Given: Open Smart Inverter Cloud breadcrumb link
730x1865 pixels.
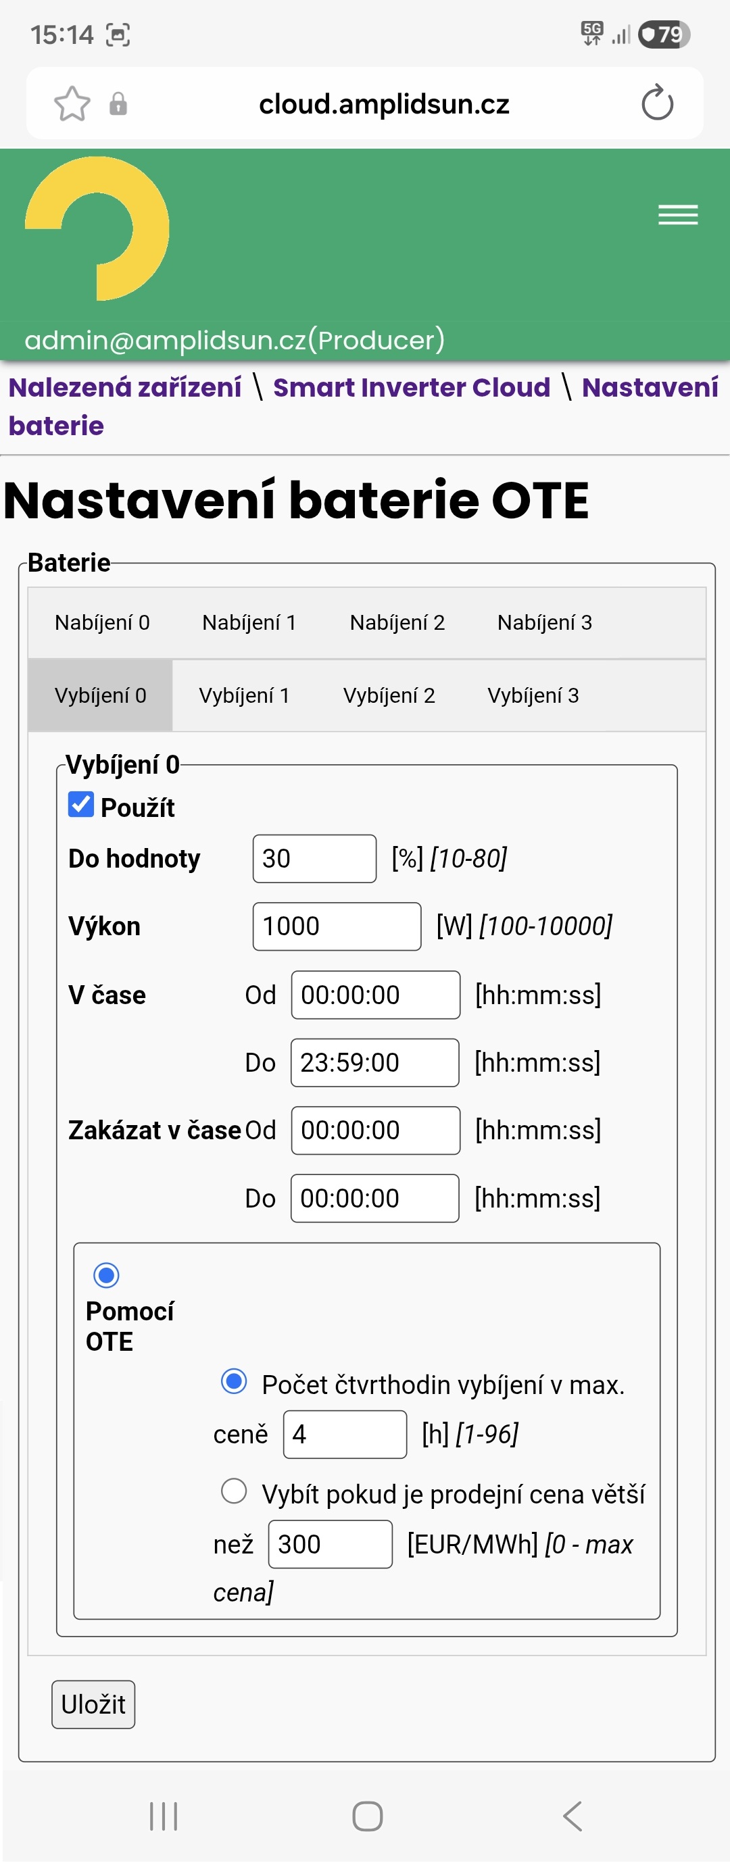Looking at the screenshot, I should [412, 387].
